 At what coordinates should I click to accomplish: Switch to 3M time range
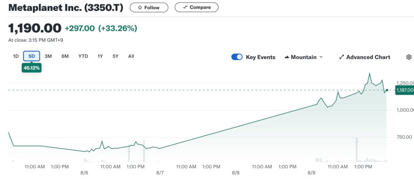tap(48, 56)
